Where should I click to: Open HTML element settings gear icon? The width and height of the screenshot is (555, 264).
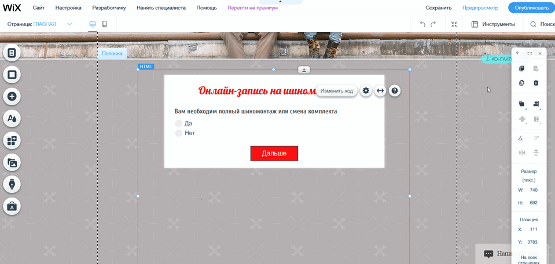tap(366, 91)
